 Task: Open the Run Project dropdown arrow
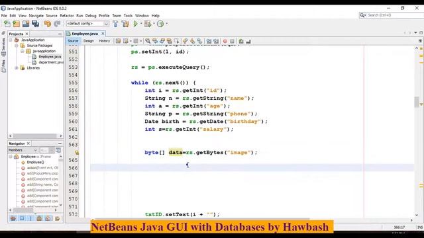[x=141, y=24]
